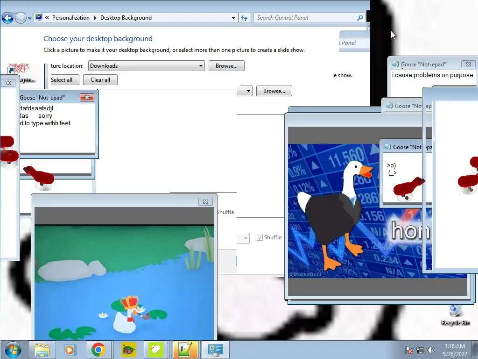Click the second Browse button below
478x359 pixels.
274,91
